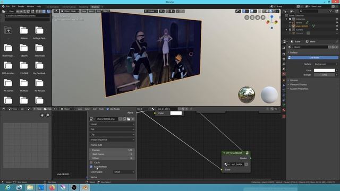Screen dimensions: 340x191
Task: Open the viewport Add menu
Action: click(98, 11)
